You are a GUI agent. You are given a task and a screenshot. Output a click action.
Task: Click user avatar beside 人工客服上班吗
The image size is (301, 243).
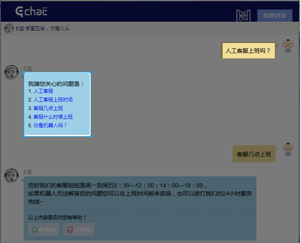pyautogui.click(x=288, y=46)
